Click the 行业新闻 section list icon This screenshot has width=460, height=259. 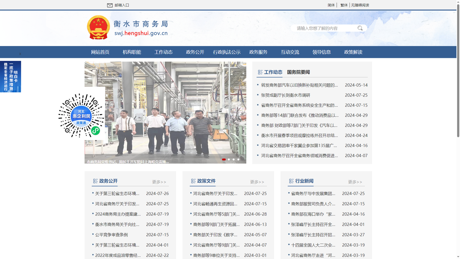pos(291,181)
